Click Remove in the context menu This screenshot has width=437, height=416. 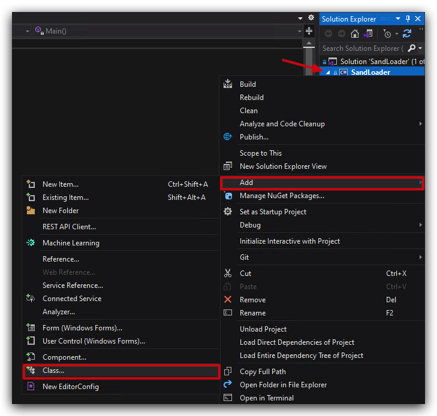point(322,300)
